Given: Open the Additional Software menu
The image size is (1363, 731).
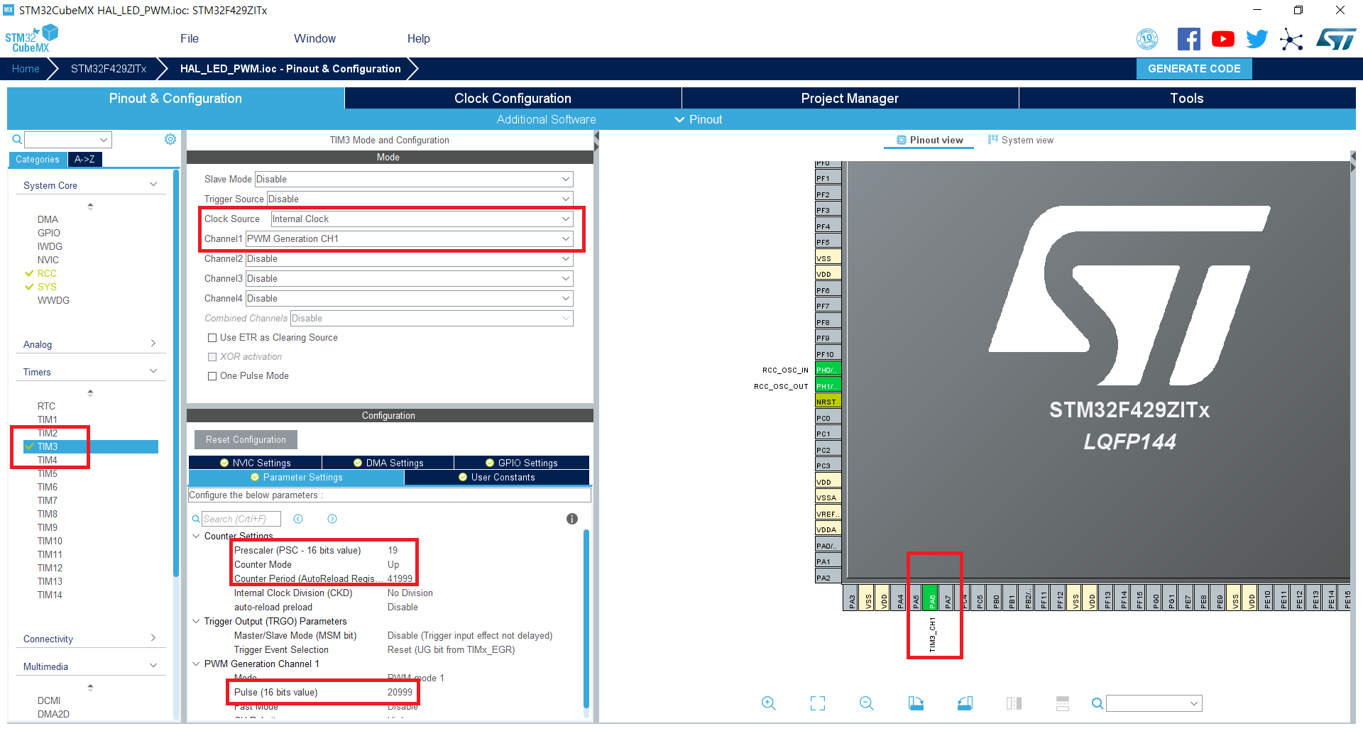Looking at the screenshot, I should point(546,119).
